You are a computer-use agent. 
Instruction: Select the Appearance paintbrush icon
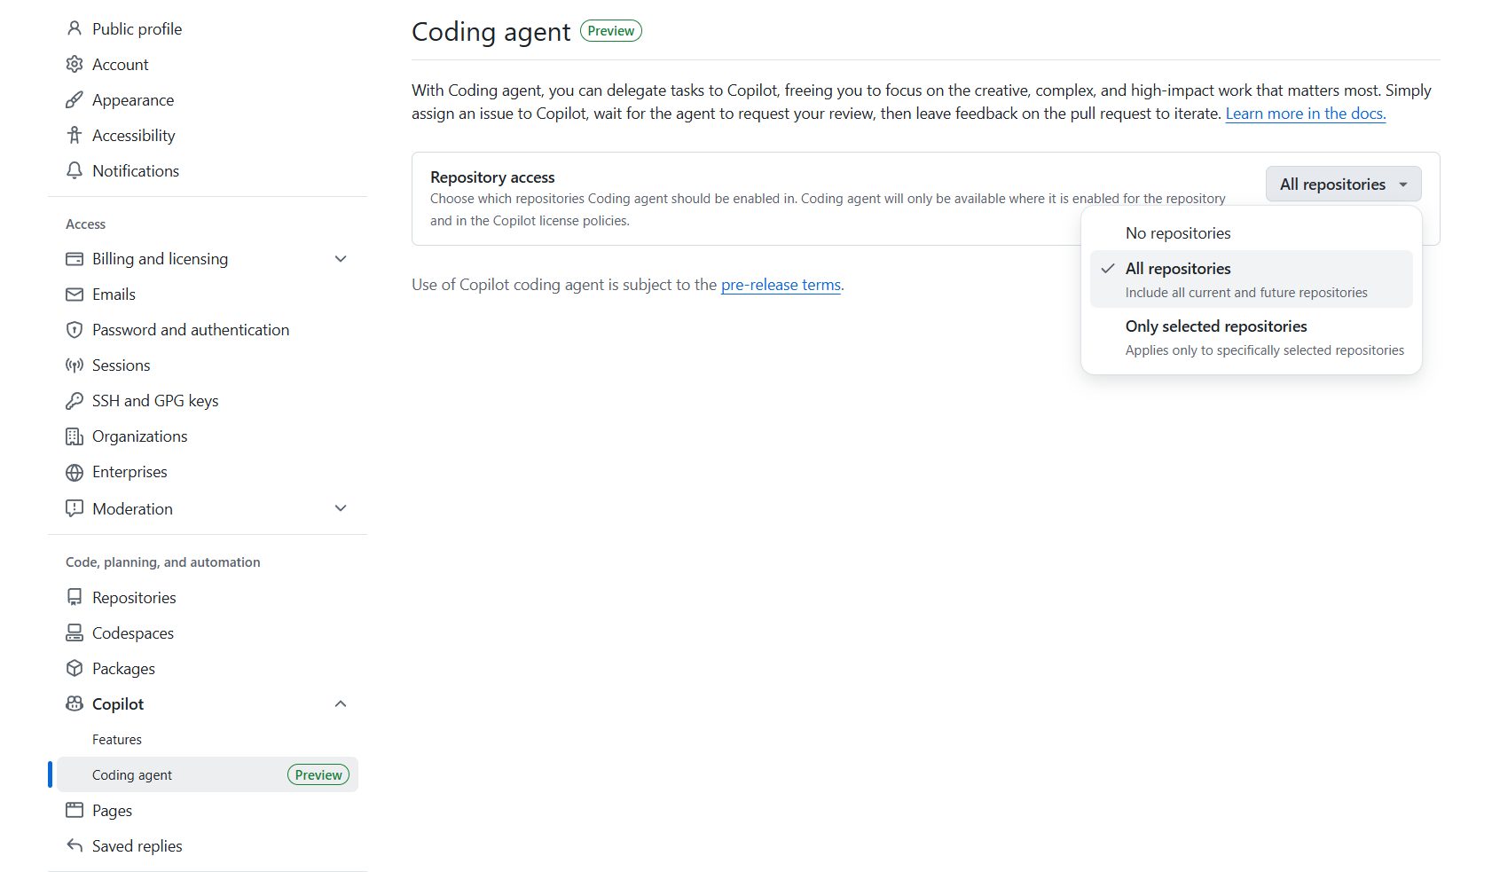(x=75, y=99)
